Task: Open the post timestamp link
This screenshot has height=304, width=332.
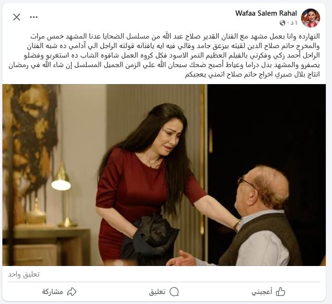Action: (x=292, y=23)
